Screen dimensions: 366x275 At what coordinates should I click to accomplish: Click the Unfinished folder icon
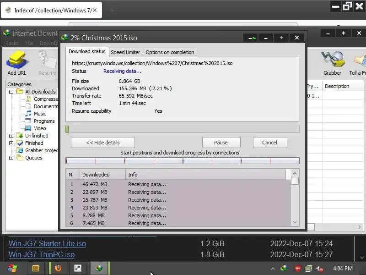point(20,136)
